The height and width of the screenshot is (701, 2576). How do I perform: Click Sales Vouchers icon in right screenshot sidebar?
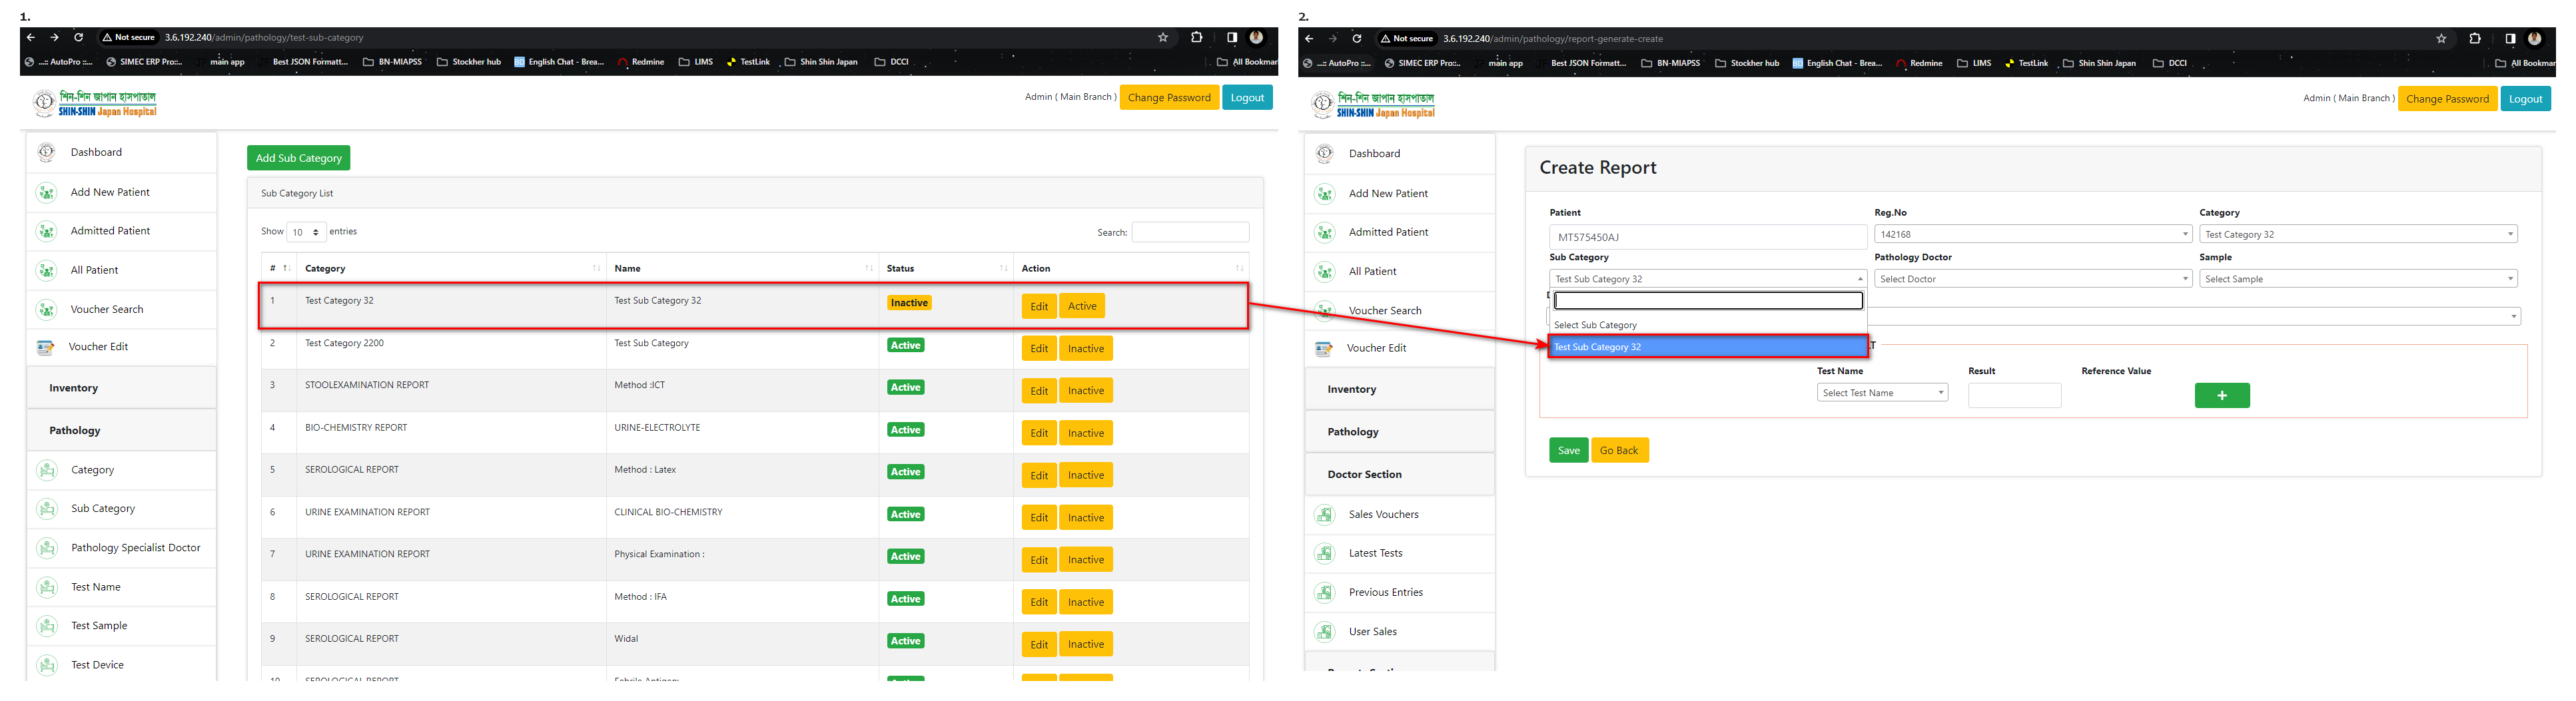pyautogui.click(x=1325, y=515)
